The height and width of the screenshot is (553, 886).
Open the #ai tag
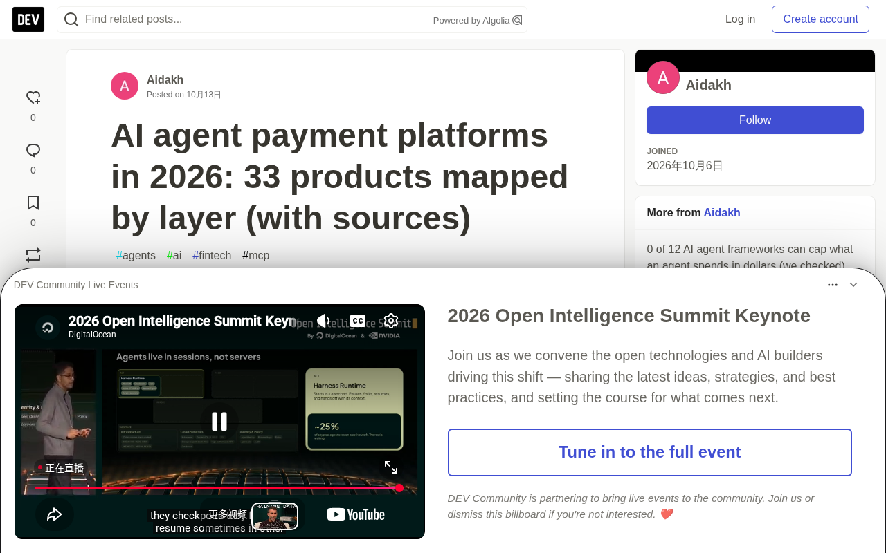(174, 256)
